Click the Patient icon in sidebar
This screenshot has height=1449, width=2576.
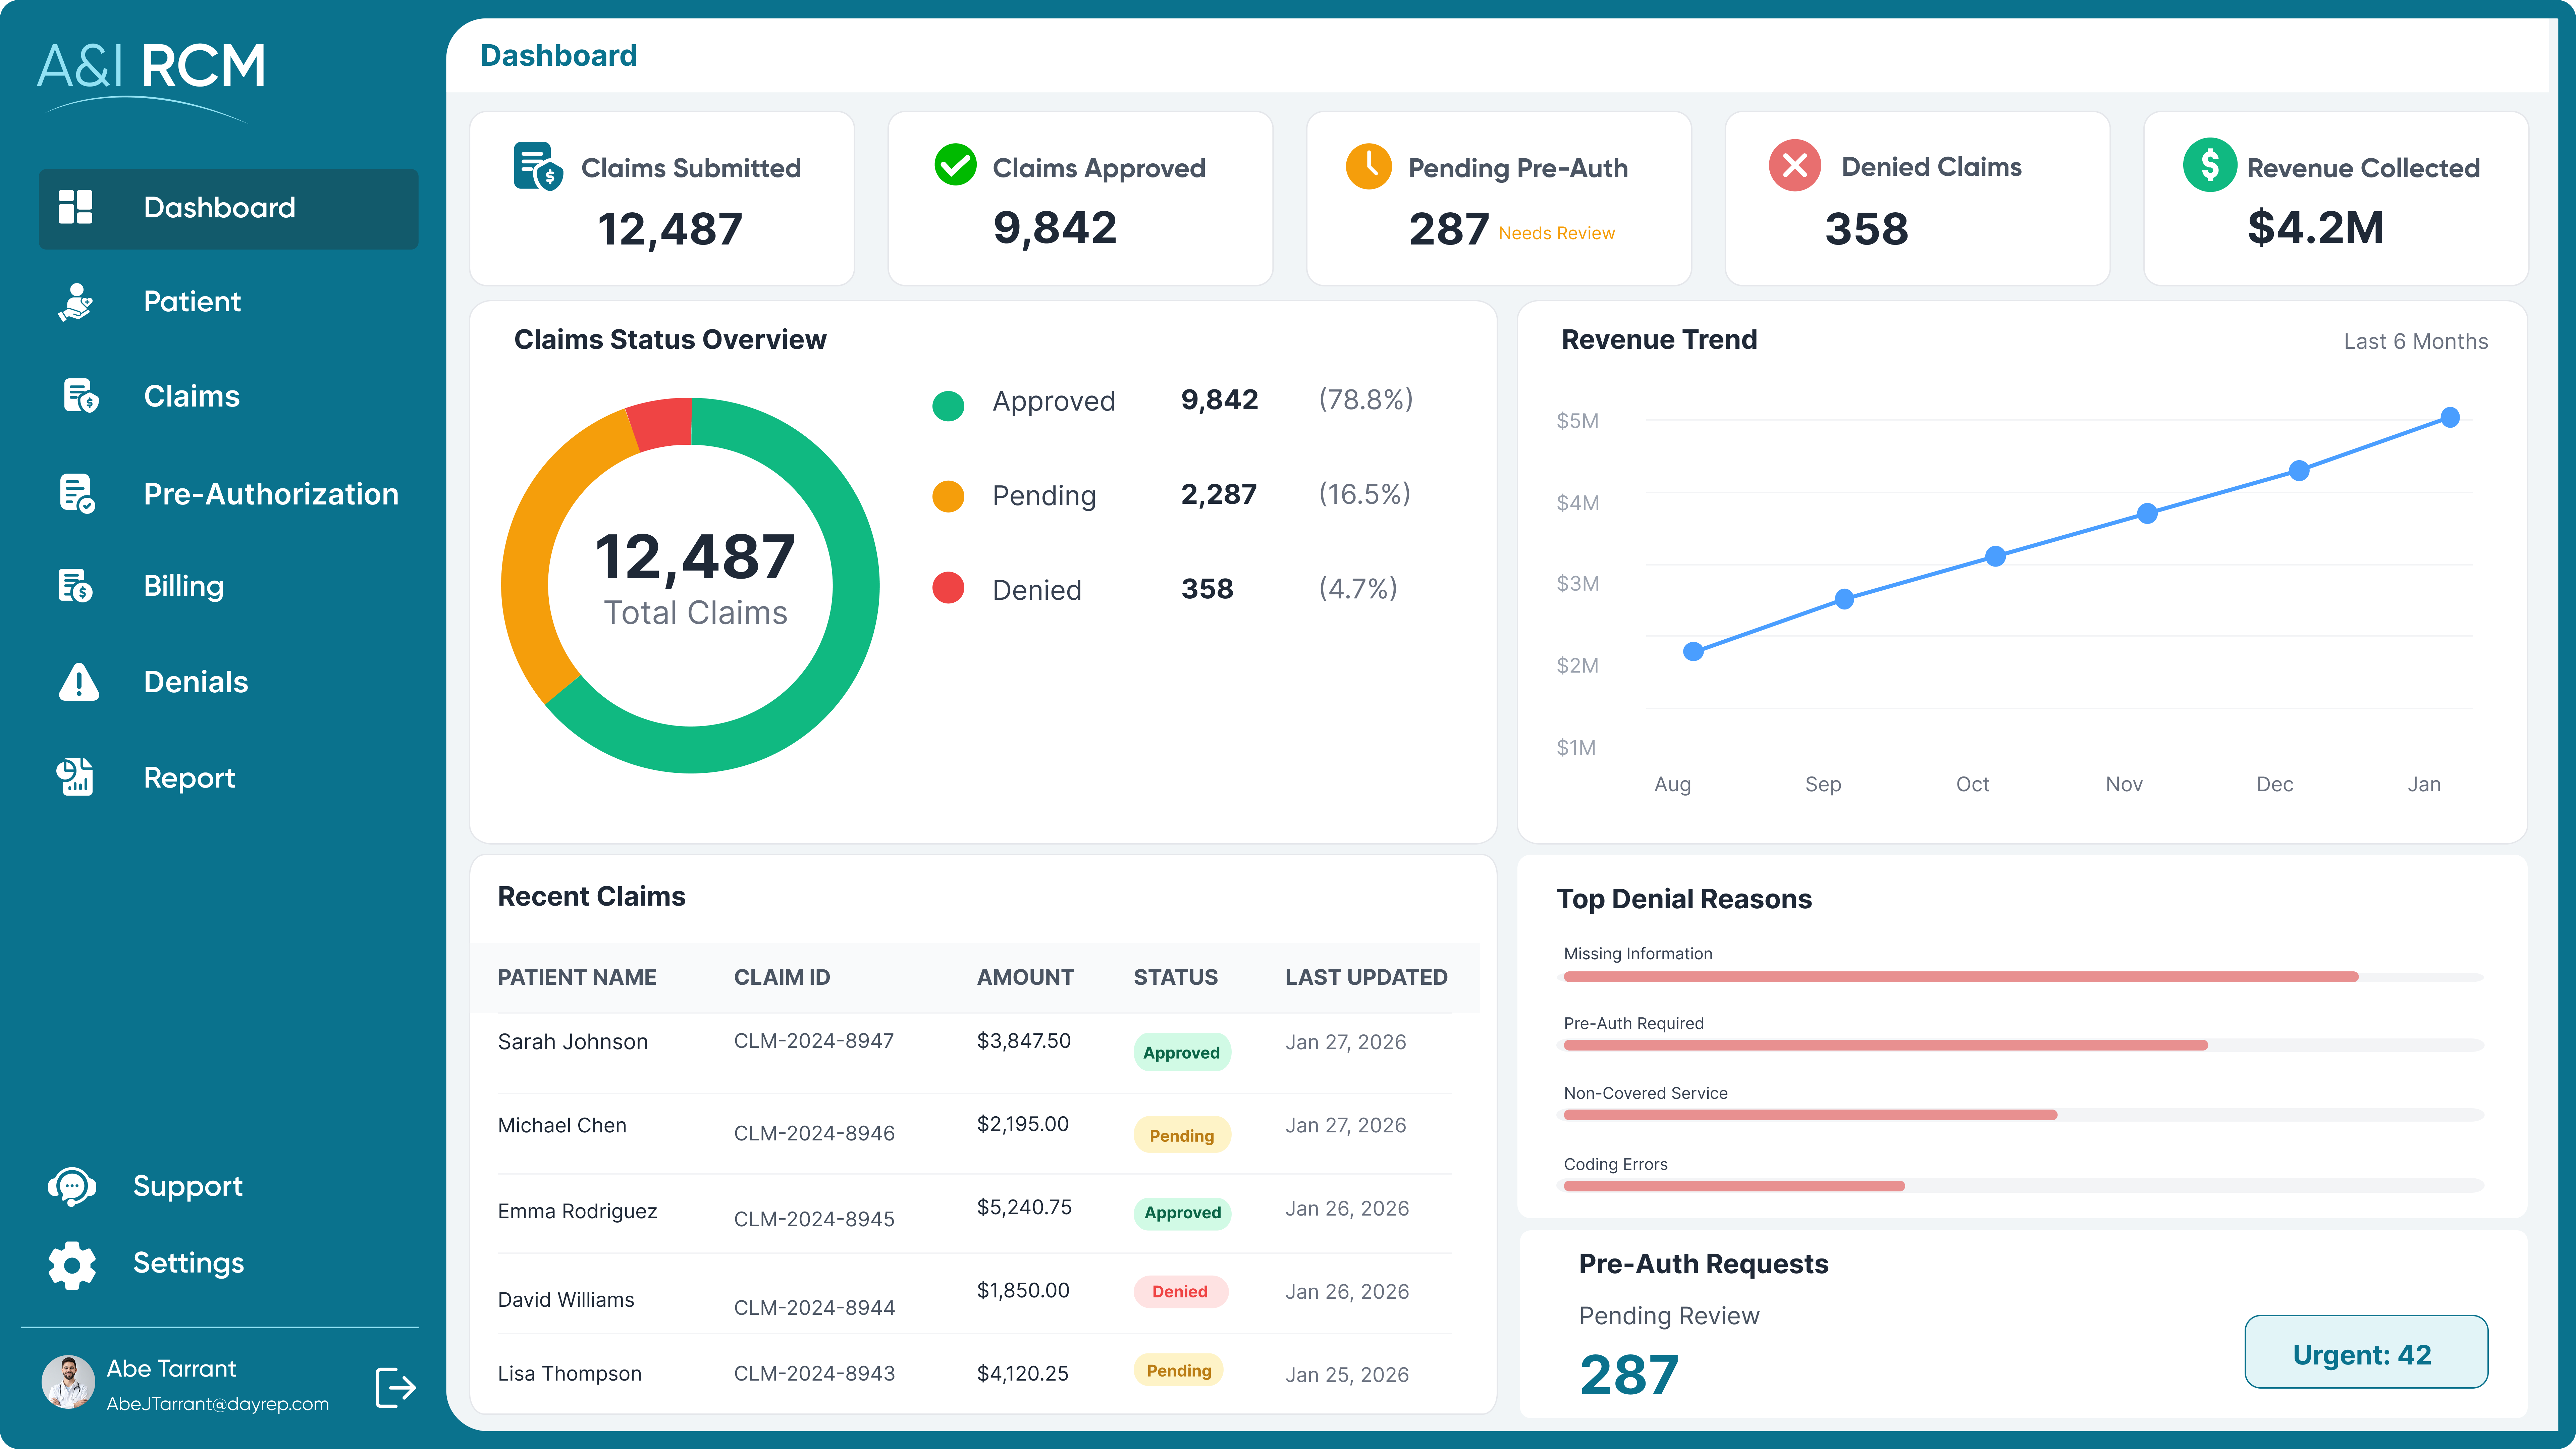76,302
